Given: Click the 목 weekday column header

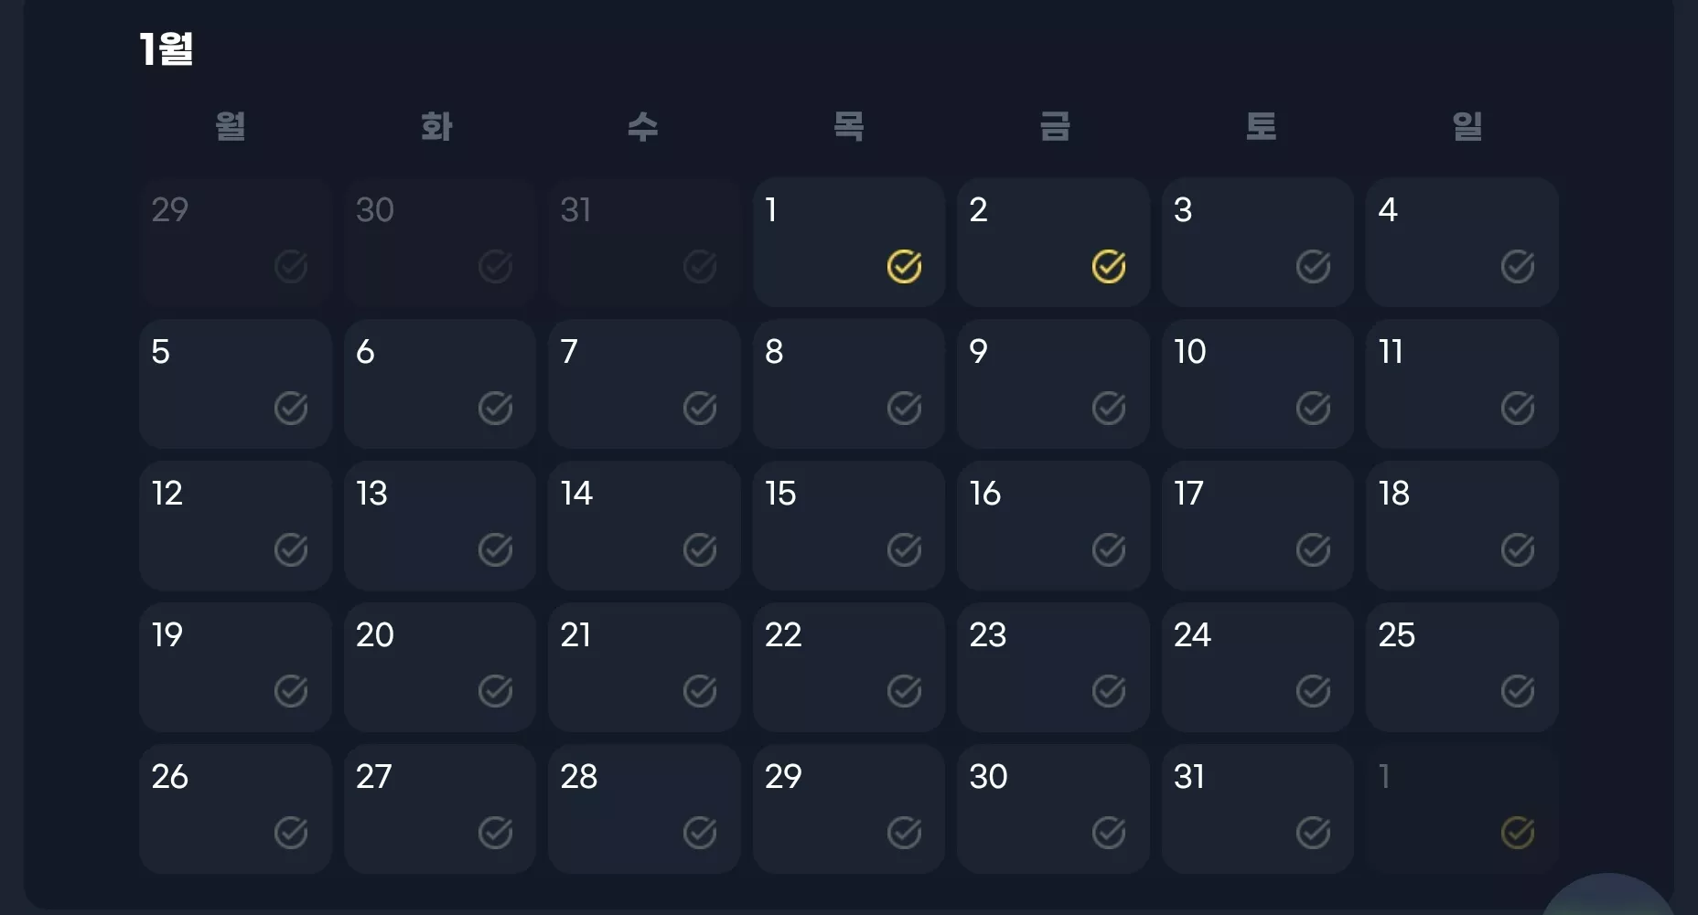Looking at the screenshot, I should point(849,126).
